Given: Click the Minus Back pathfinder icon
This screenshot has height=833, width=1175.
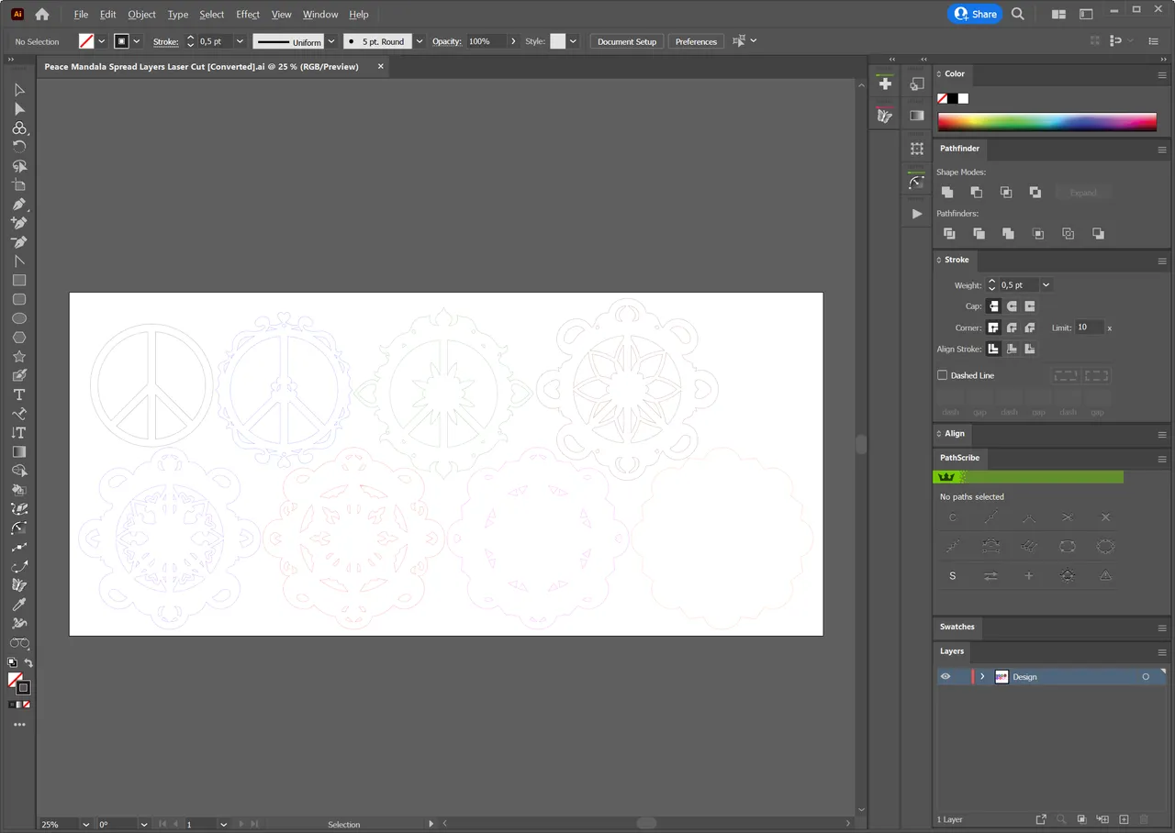Looking at the screenshot, I should (1098, 234).
